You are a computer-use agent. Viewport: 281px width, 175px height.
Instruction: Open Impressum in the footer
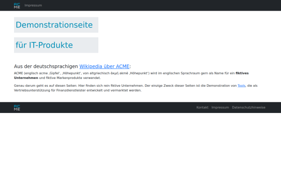pos(220,107)
